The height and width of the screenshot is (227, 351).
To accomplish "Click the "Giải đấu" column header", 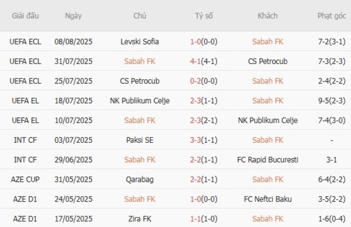I will (x=25, y=16).
